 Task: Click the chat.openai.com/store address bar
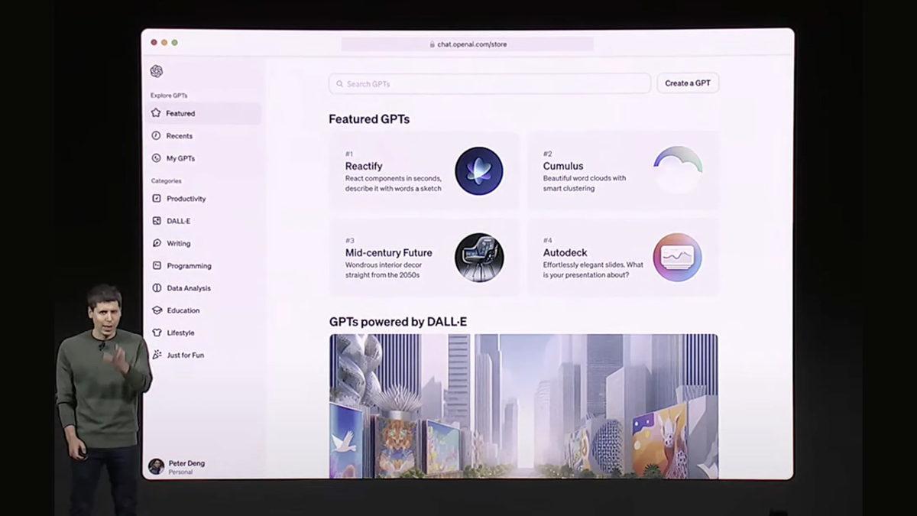click(x=468, y=44)
